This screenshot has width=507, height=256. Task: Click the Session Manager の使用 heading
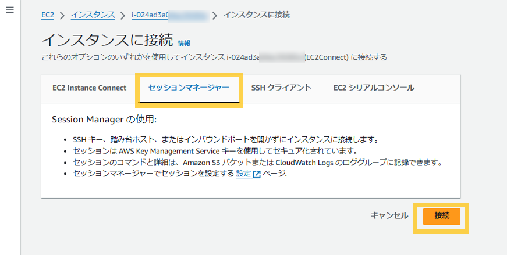pos(104,120)
